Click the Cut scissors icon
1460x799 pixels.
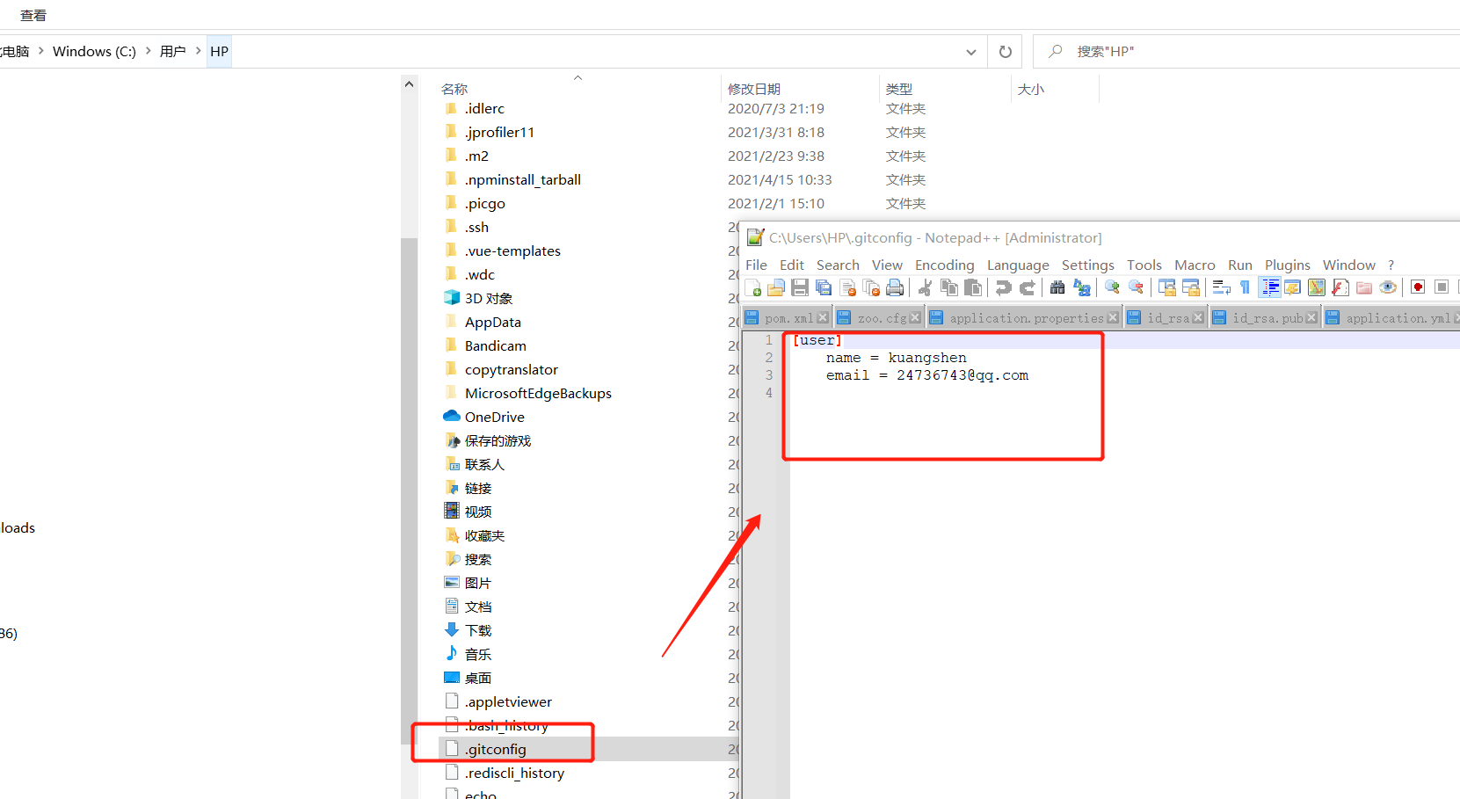[x=925, y=287]
